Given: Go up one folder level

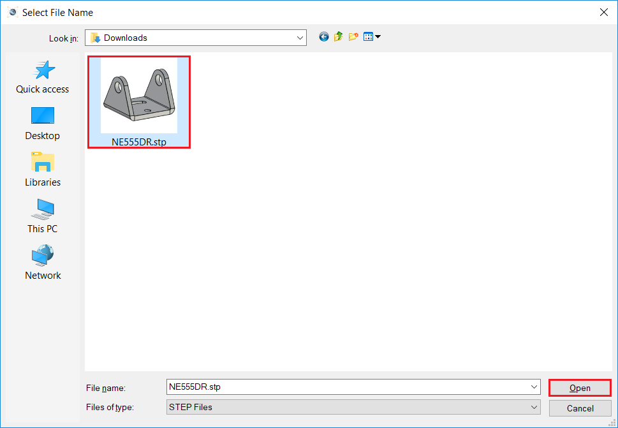Looking at the screenshot, I should [x=339, y=37].
